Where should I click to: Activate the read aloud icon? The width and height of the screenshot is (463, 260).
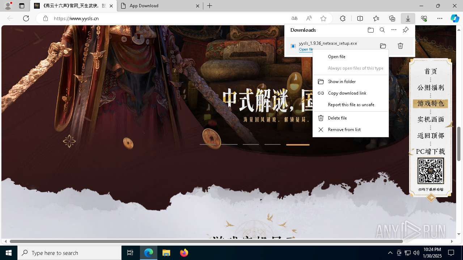(x=309, y=18)
